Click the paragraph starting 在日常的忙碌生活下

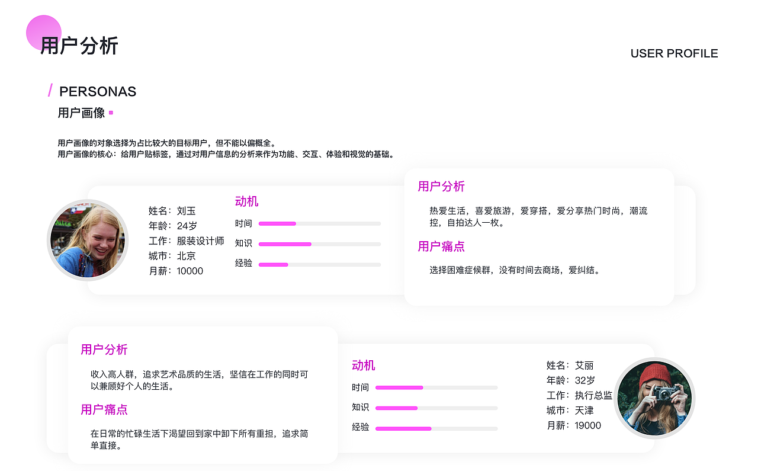pos(199,440)
